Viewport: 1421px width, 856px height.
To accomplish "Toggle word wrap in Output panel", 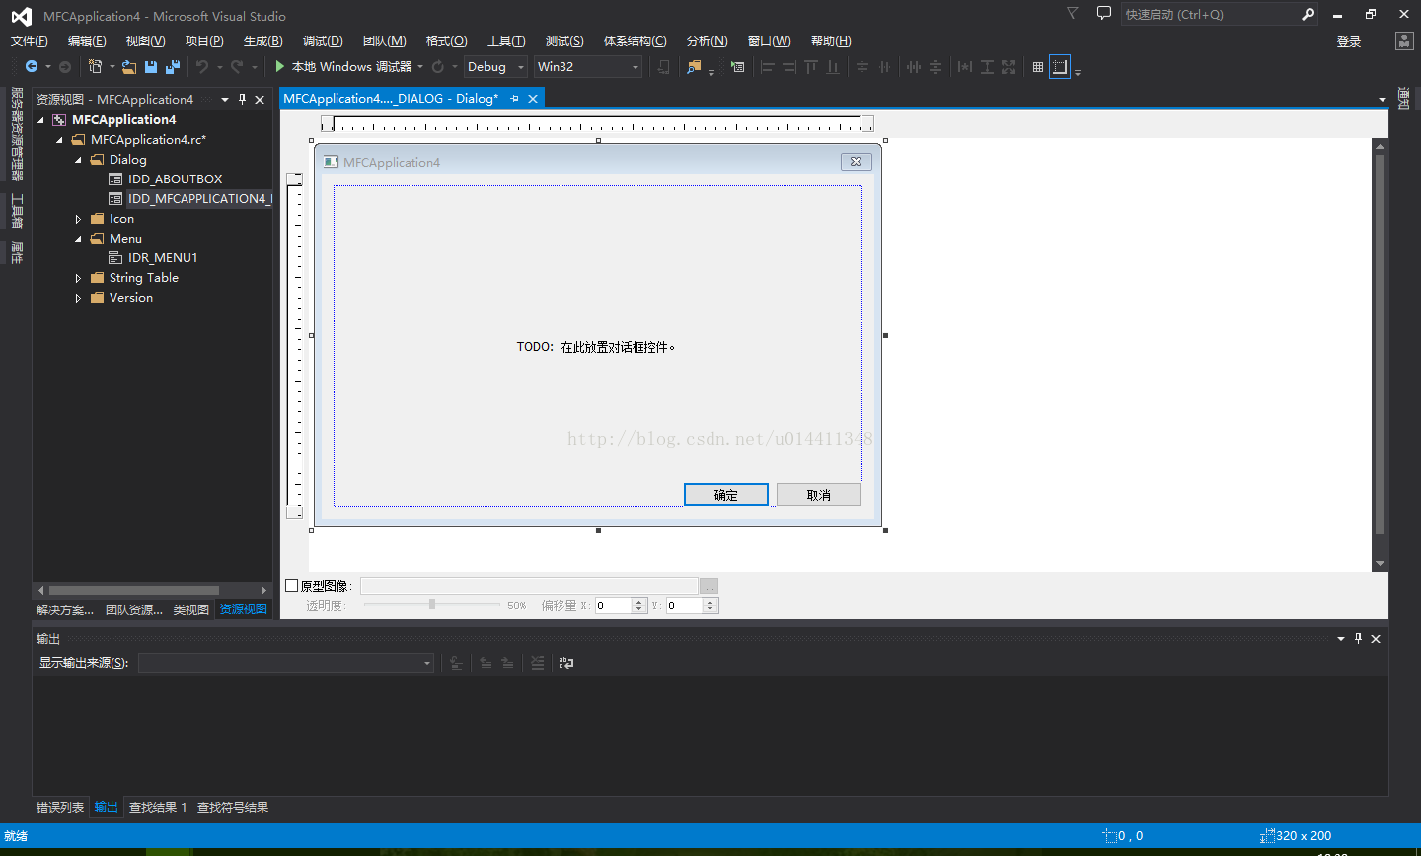I will point(566,663).
